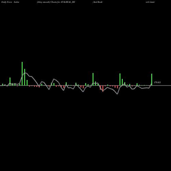Click the last green bar next to 19.65
This screenshot has width=171, height=171.
(x=152, y=80)
